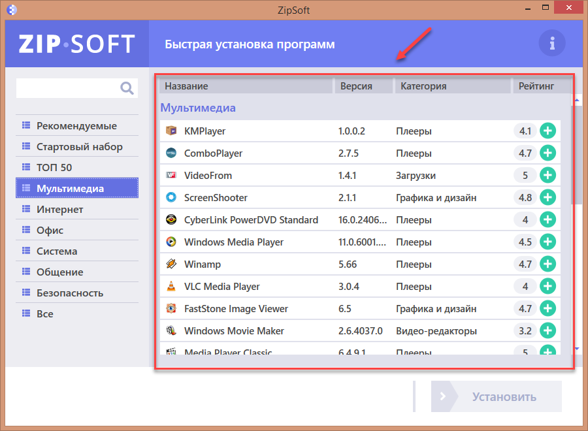Select the Winamp name text
Viewport: 588px width, 431px height.
coord(203,264)
